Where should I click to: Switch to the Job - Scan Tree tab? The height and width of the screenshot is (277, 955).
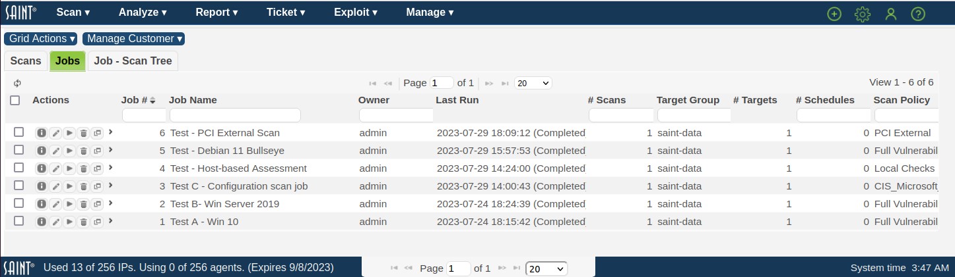tap(133, 61)
